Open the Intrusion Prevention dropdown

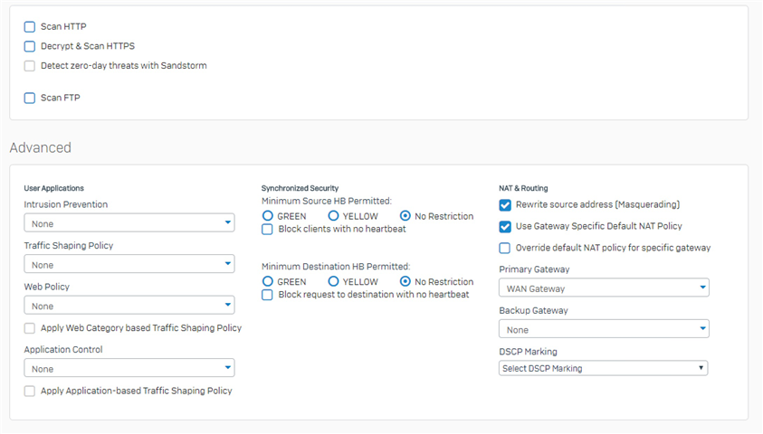click(129, 223)
